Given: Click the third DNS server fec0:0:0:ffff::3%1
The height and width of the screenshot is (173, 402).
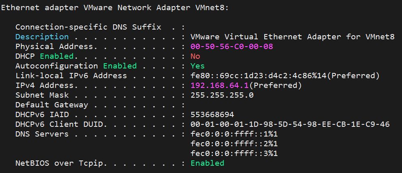Looking at the screenshot, I should point(234,154).
